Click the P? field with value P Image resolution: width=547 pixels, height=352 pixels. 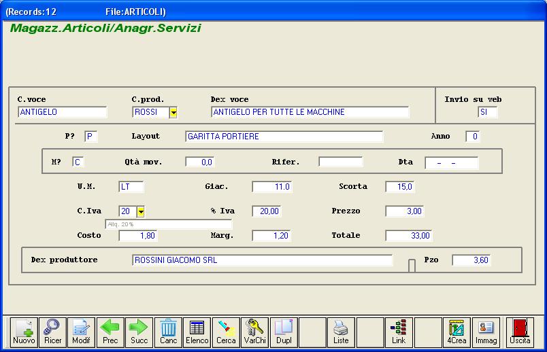(x=90, y=137)
